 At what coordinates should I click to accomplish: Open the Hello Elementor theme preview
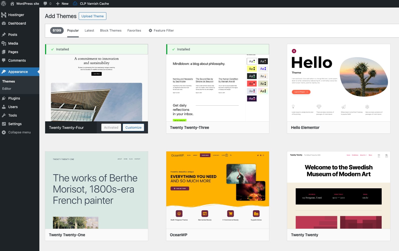click(x=338, y=83)
